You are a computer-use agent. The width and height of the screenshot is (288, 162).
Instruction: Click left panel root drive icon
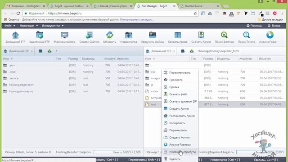coord(40,51)
